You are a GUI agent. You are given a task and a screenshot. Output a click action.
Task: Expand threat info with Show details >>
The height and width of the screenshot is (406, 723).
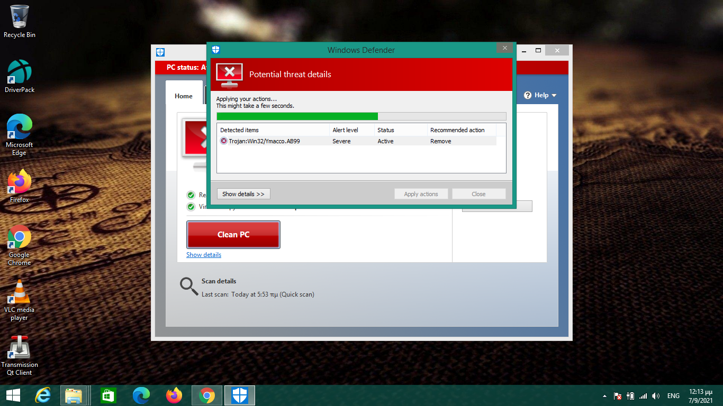[243, 194]
